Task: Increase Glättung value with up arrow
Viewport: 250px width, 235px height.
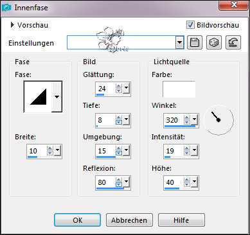Action: tap(119, 85)
